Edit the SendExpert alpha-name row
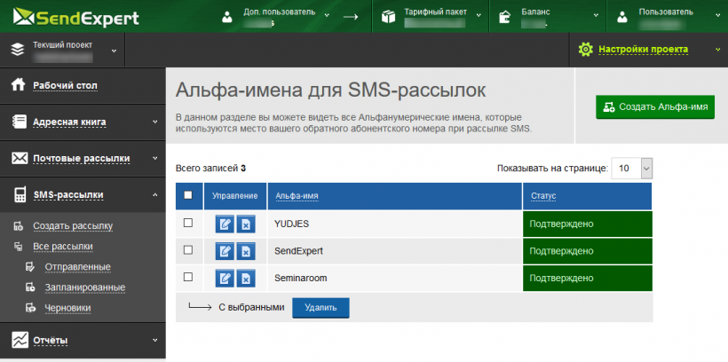 pos(226,251)
